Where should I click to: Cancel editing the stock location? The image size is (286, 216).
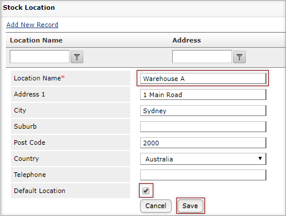click(x=156, y=206)
